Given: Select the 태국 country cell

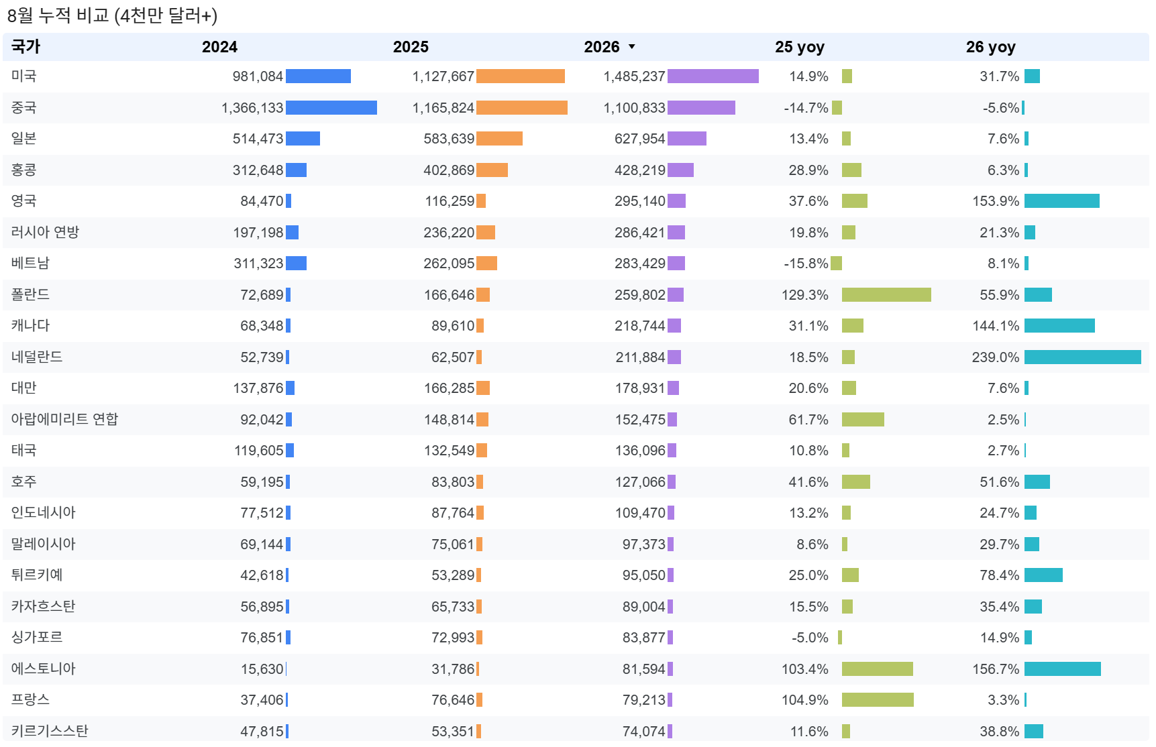Looking at the screenshot, I should pyautogui.click(x=24, y=451).
